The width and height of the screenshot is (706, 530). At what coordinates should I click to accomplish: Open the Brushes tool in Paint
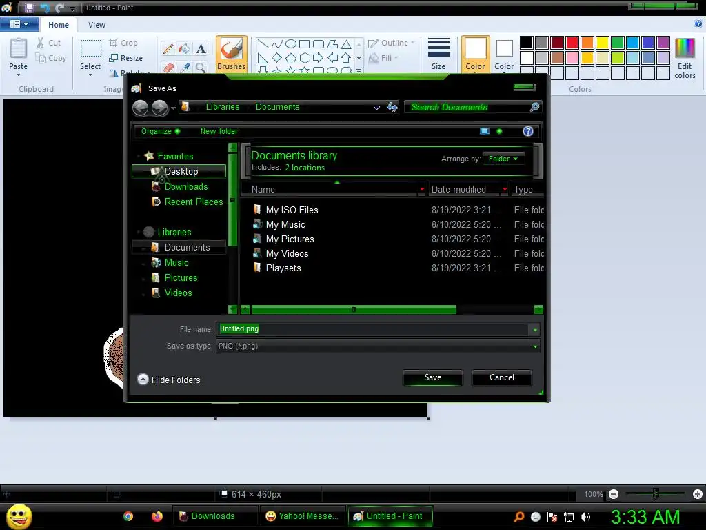(x=232, y=54)
